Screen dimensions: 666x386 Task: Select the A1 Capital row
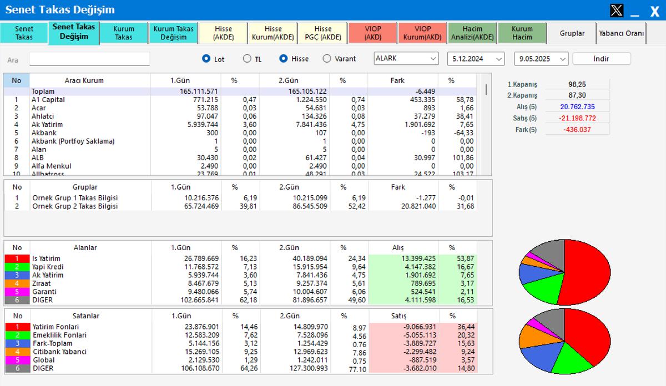pos(240,99)
